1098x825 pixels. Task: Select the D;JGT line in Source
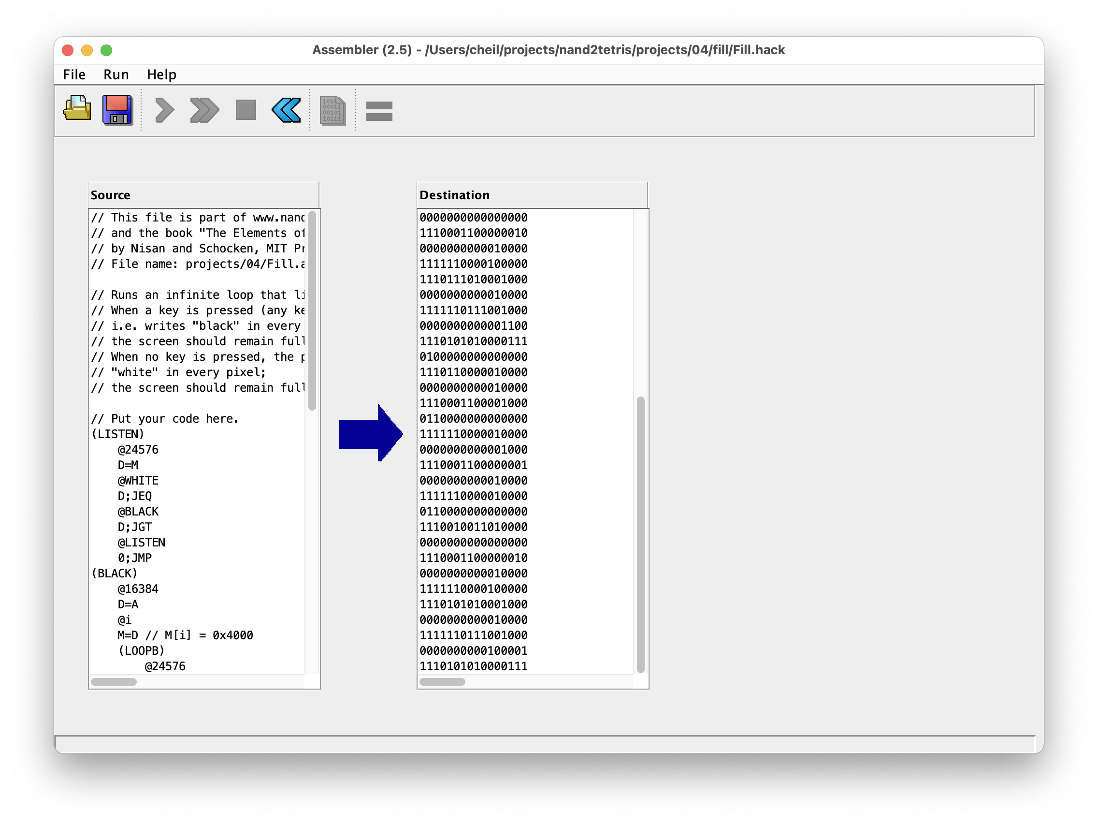[134, 527]
